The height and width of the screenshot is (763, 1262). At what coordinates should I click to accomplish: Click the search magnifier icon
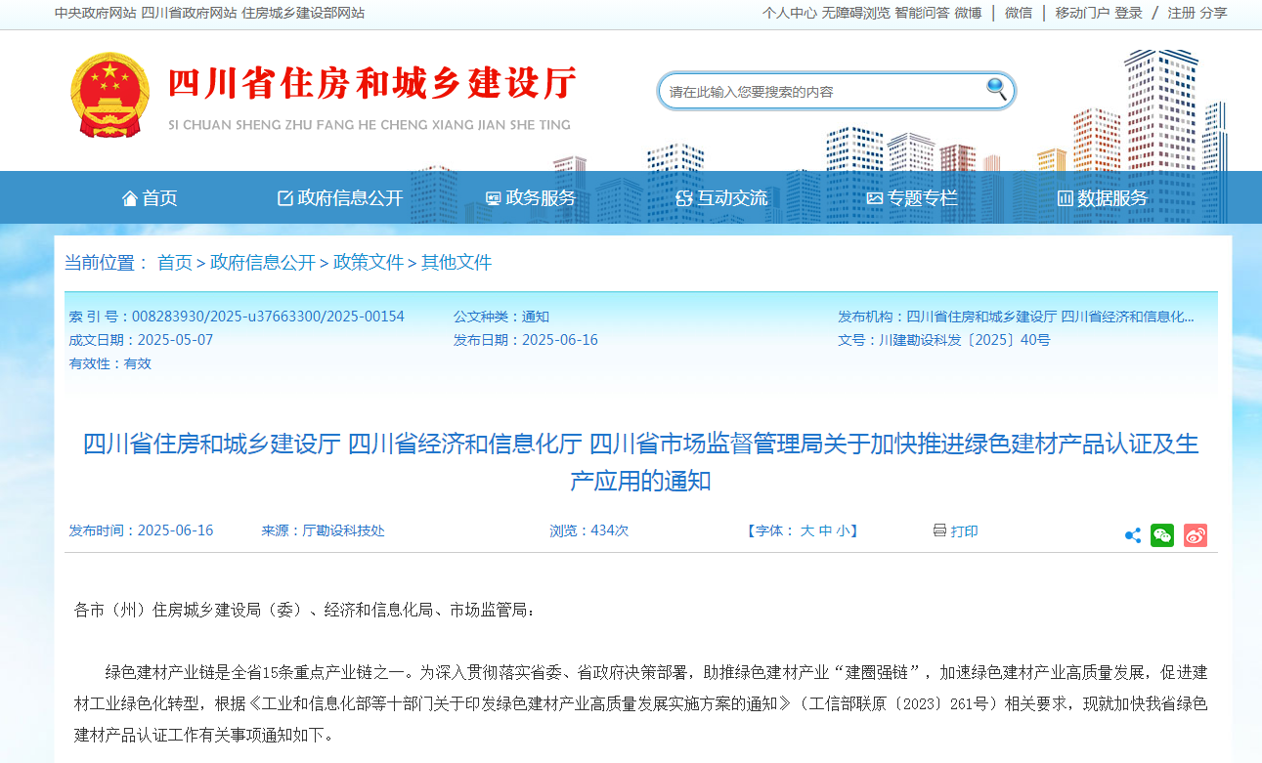tap(996, 89)
